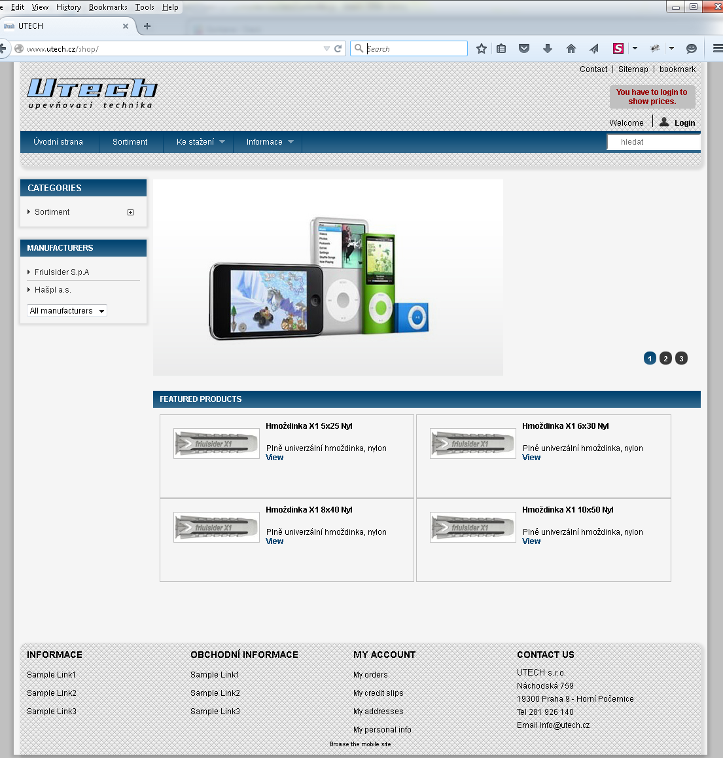The image size is (723, 758).
Task: Click the Login link
Action: pos(684,123)
